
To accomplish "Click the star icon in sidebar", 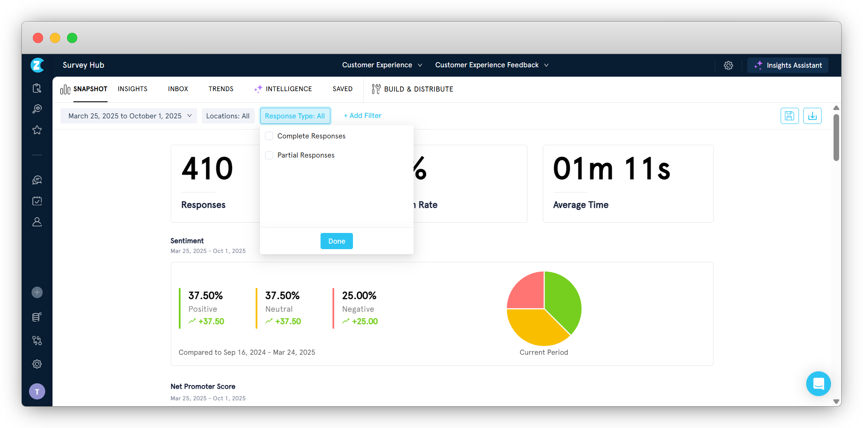I will pyautogui.click(x=37, y=130).
